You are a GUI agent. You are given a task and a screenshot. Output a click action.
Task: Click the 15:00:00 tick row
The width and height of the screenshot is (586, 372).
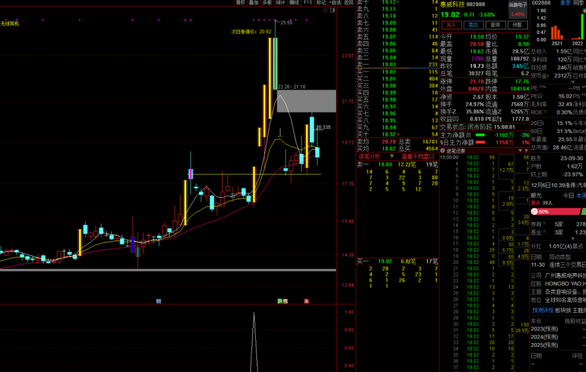(x=485, y=157)
